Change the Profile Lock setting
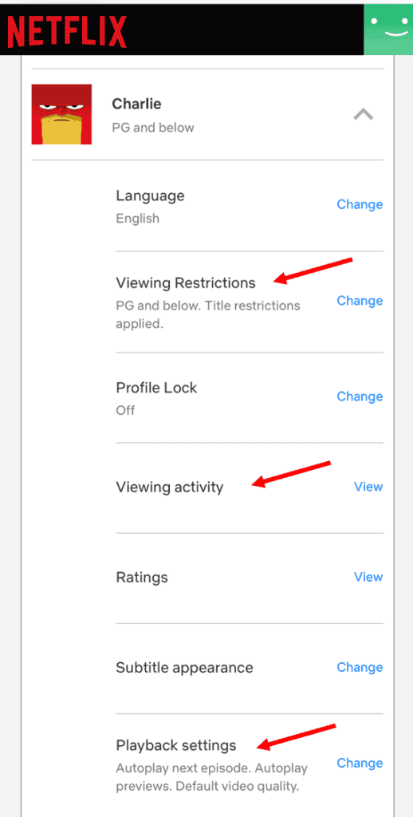This screenshot has height=817, width=413. coord(360,397)
